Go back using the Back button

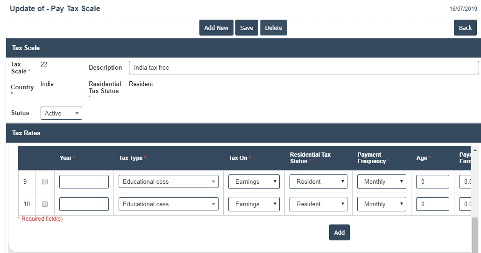point(465,28)
